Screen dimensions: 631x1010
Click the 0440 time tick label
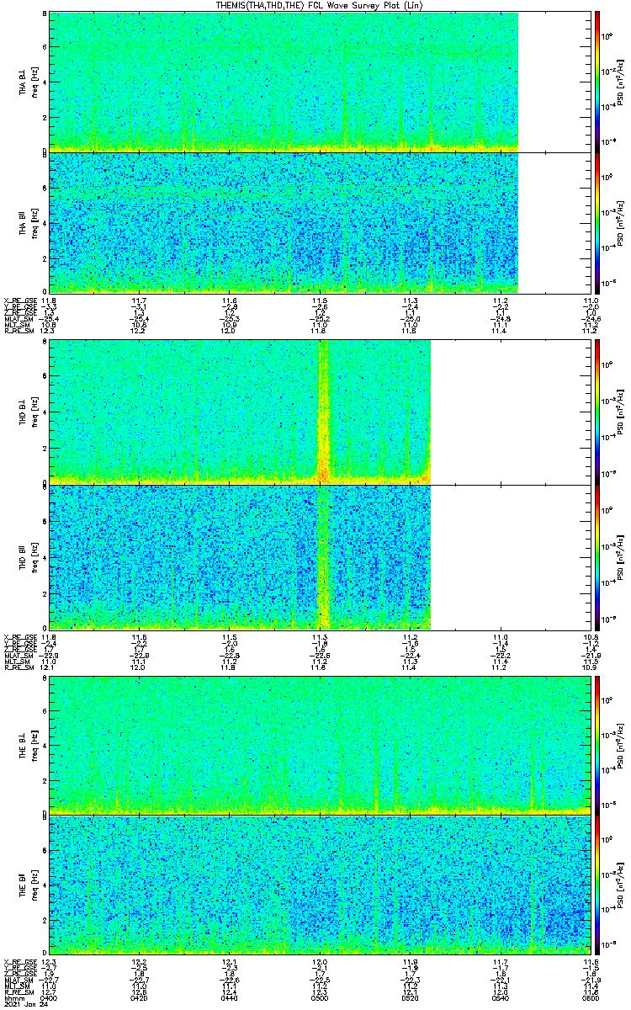click(x=230, y=997)
